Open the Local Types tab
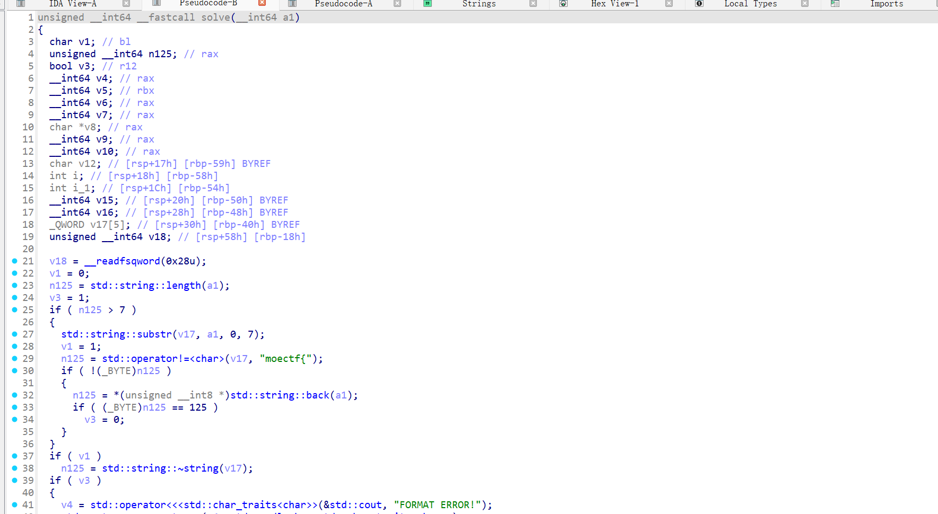The width and height of the screenshot is (938, 514). click(750, 4)
